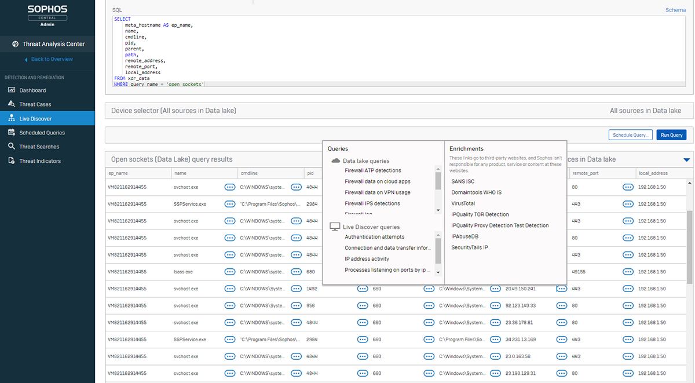The height and width of the screenshot is (383, 695).
Task: Open ellipsis menu beside lsass.exe name
Action: pos(230,272)
